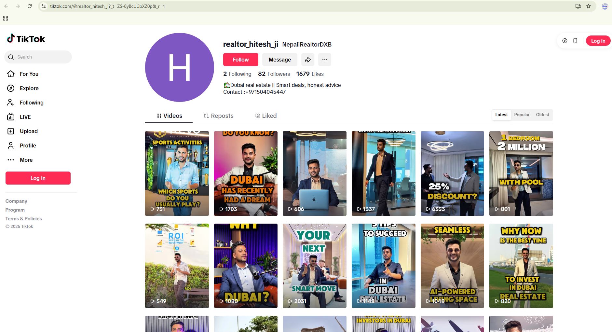Click the browser back arrow
This screenshot has height=332, width=612.
(x=6, y=6)
